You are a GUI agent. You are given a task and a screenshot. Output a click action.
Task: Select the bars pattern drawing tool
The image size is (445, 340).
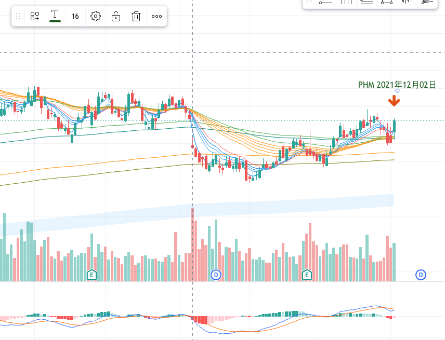(x=407, y=2)
